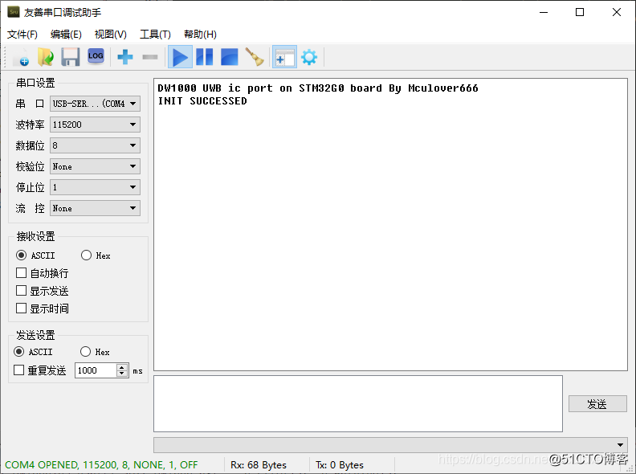Toggle the LOG recording icon
Viewport: 636px width, 474px height.
click(x=96, y=56)
